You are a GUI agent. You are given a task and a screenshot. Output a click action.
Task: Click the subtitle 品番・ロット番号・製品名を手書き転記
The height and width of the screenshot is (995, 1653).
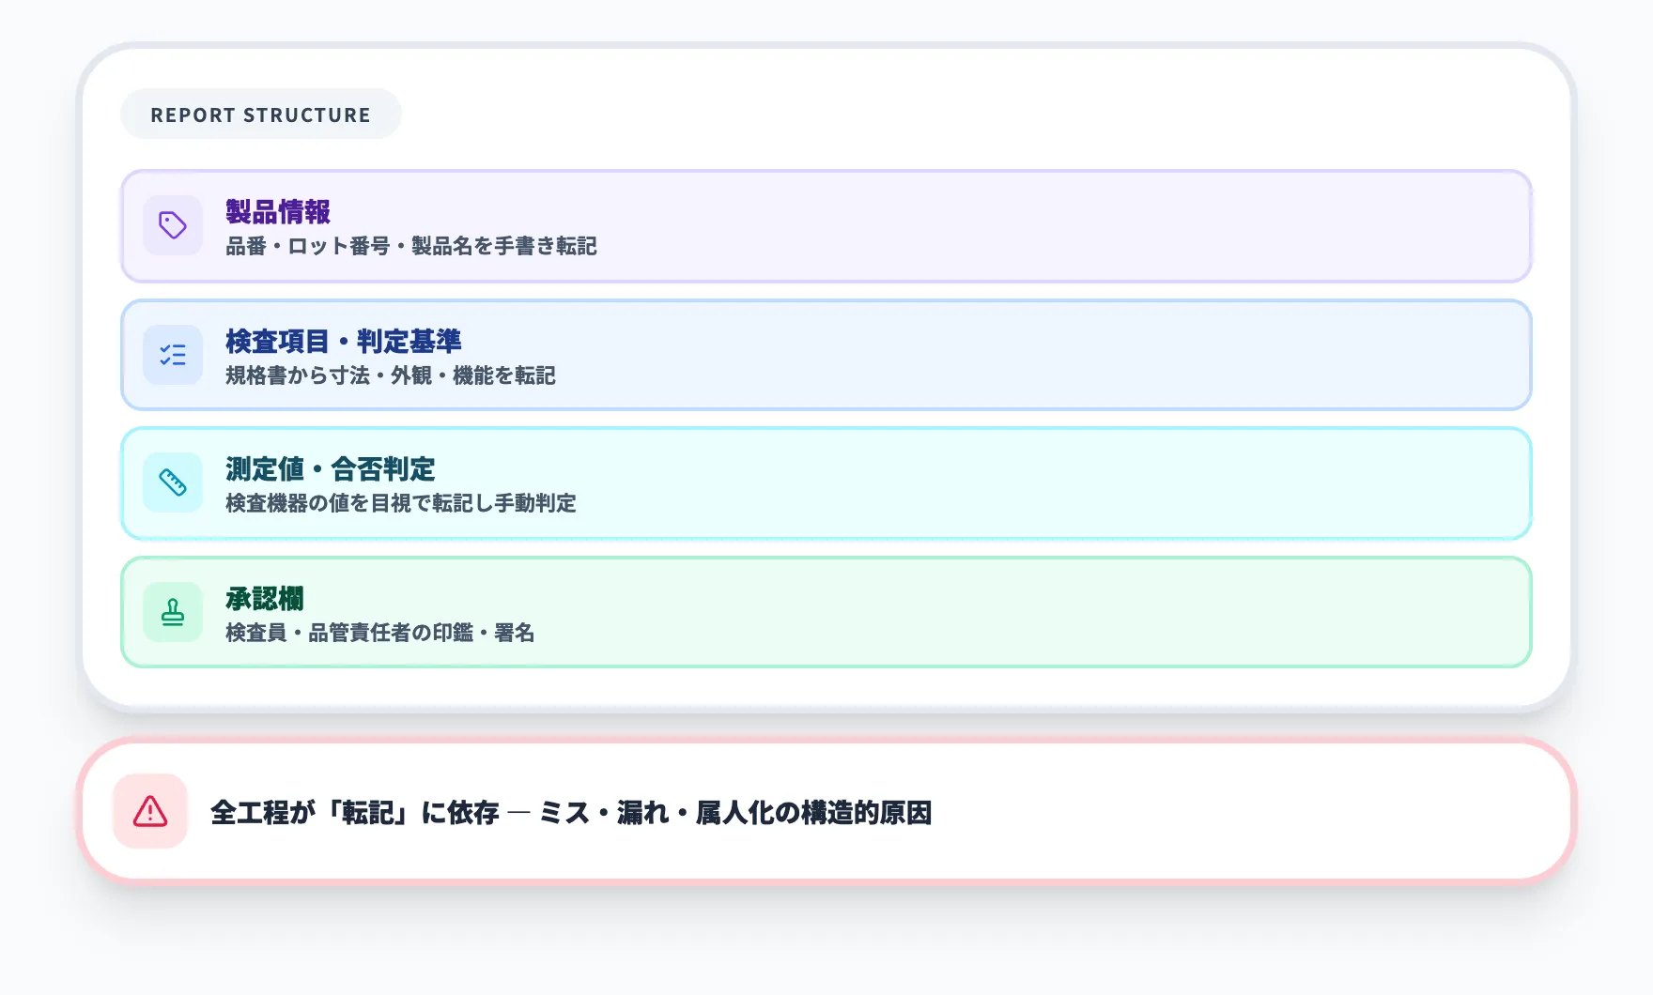pyautogui.click(x=411, y=247)
